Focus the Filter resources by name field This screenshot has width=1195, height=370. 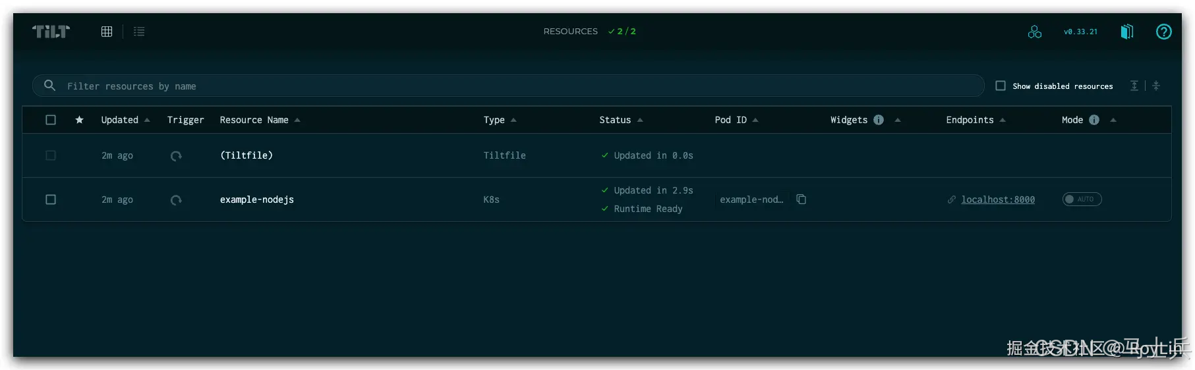pyautogui.click(x=508, y=86)
